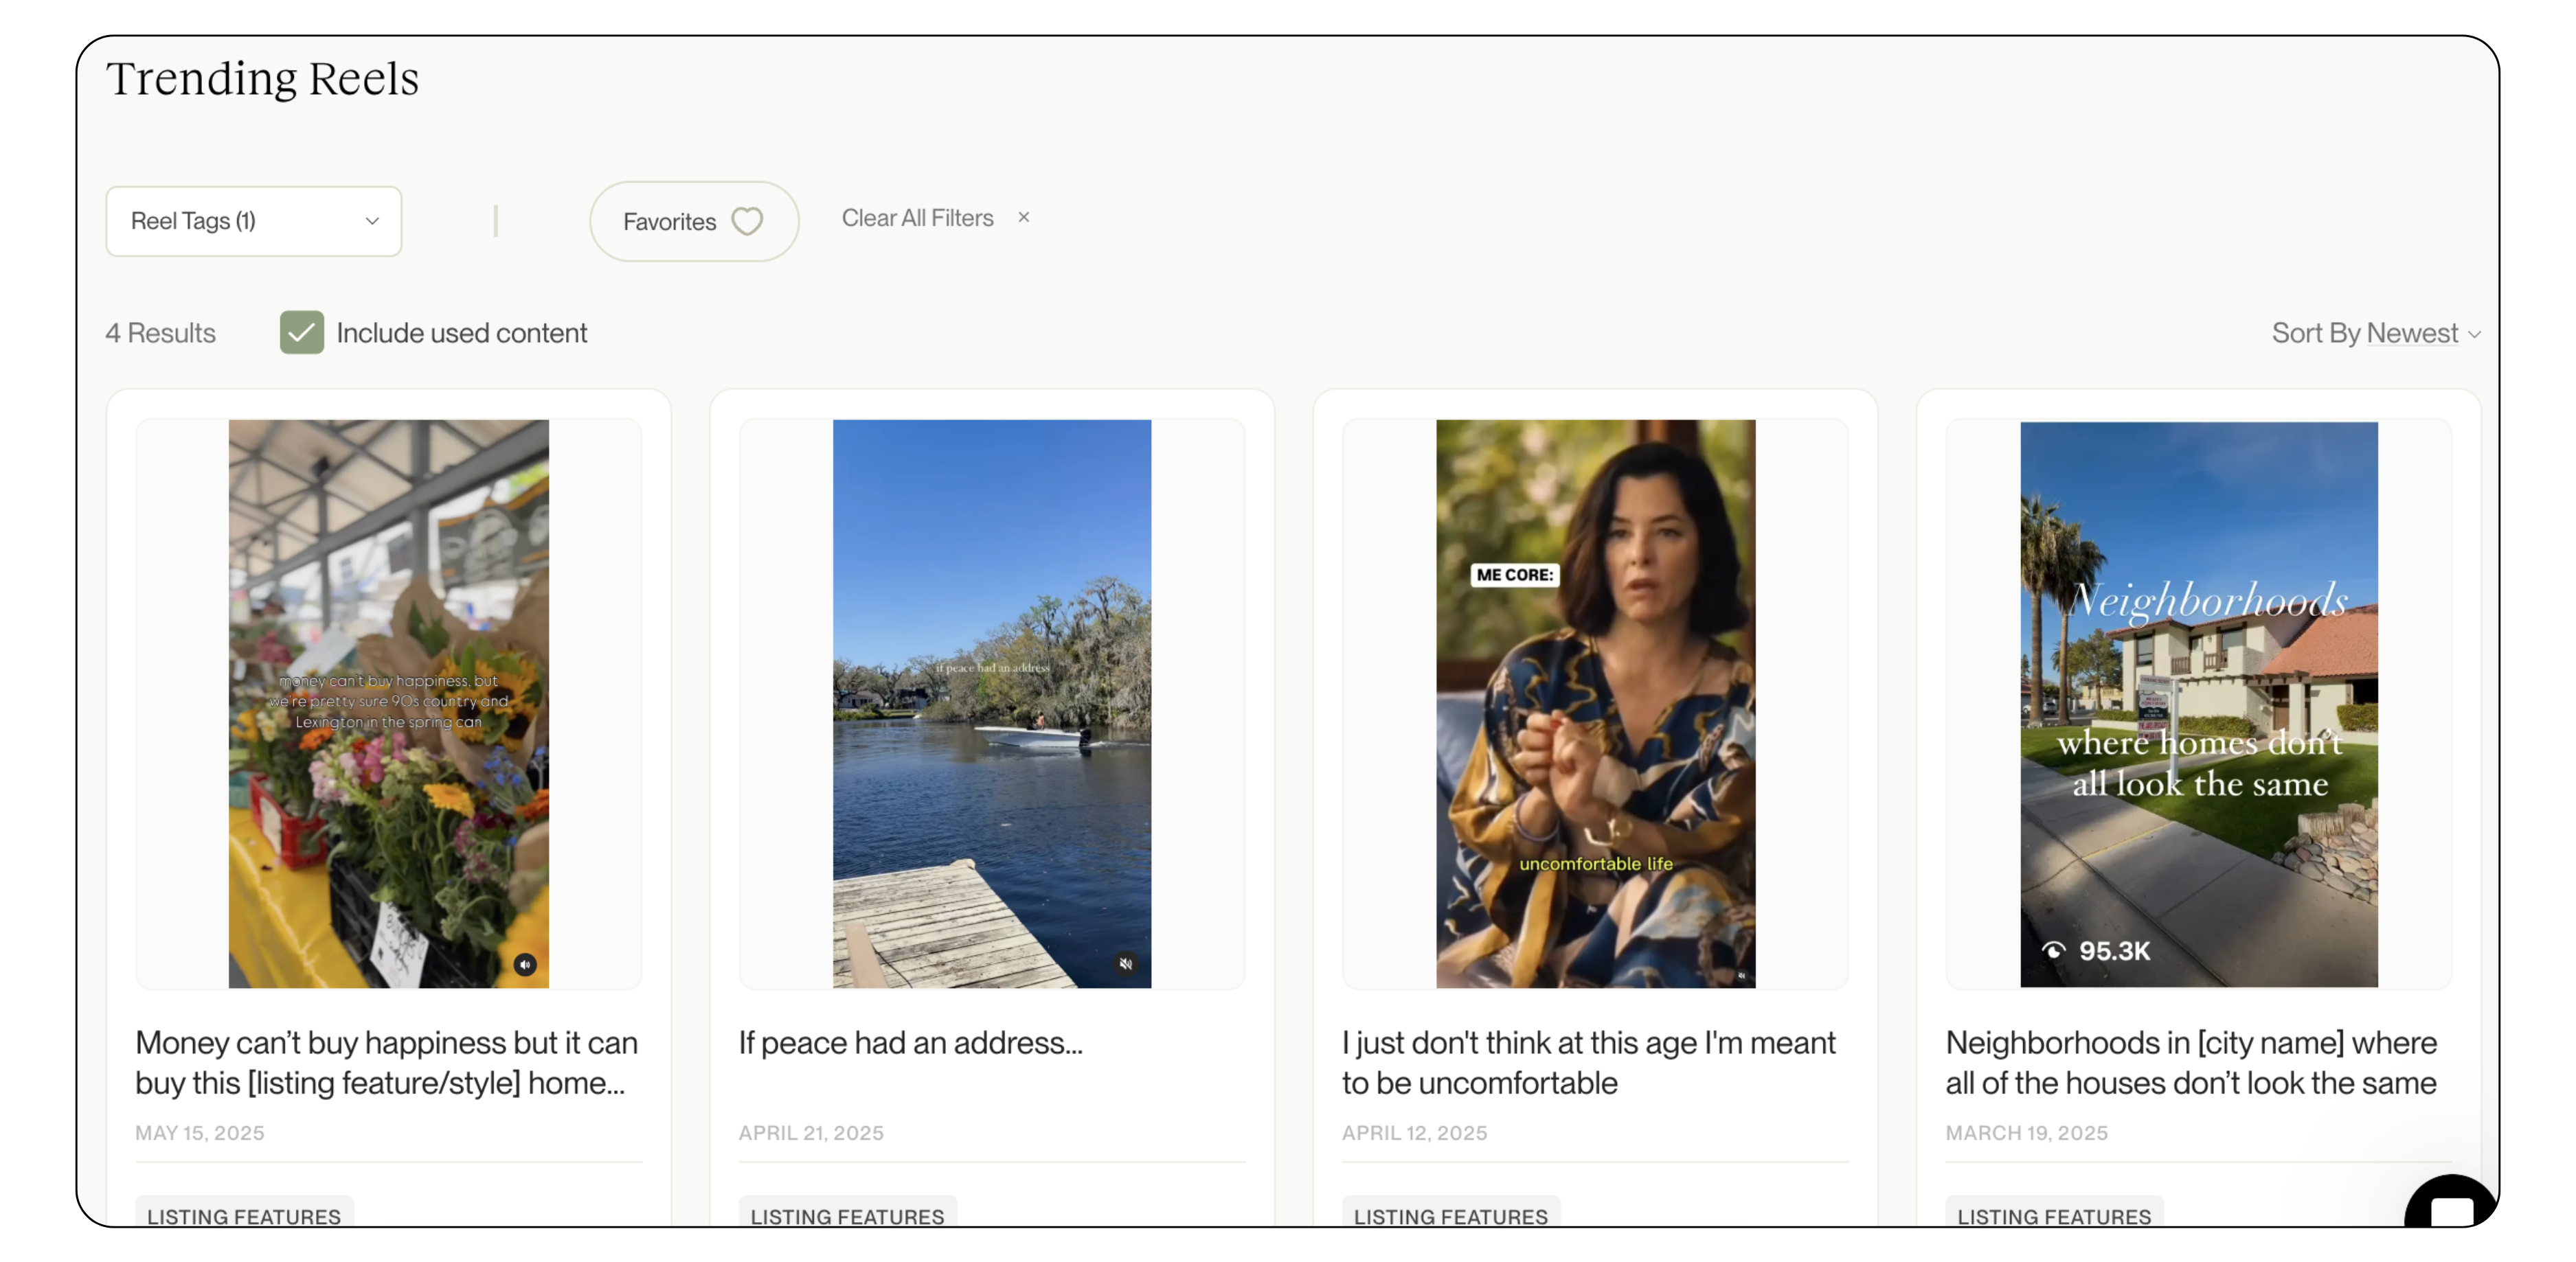2576x1262 pixels.
Task: Open the Reel Tags dropdown
Action: [x=253, y=221]
